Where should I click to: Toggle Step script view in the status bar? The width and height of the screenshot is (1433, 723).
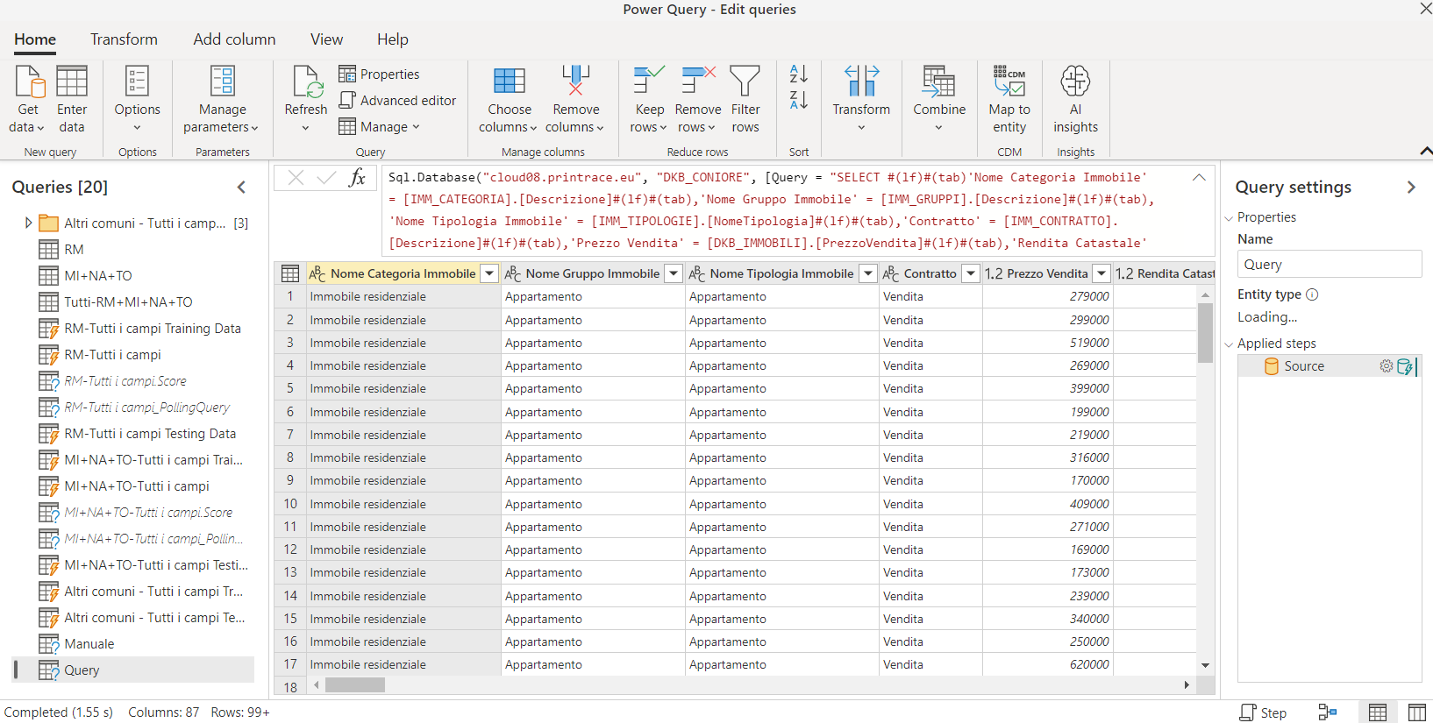tap(1263, 712)
